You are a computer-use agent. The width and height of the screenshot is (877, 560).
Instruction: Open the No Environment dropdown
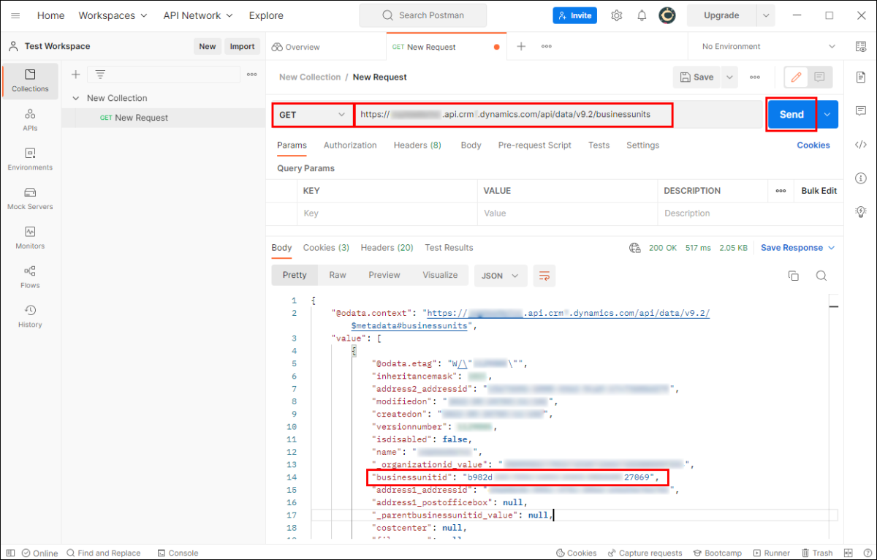point(768,46)
